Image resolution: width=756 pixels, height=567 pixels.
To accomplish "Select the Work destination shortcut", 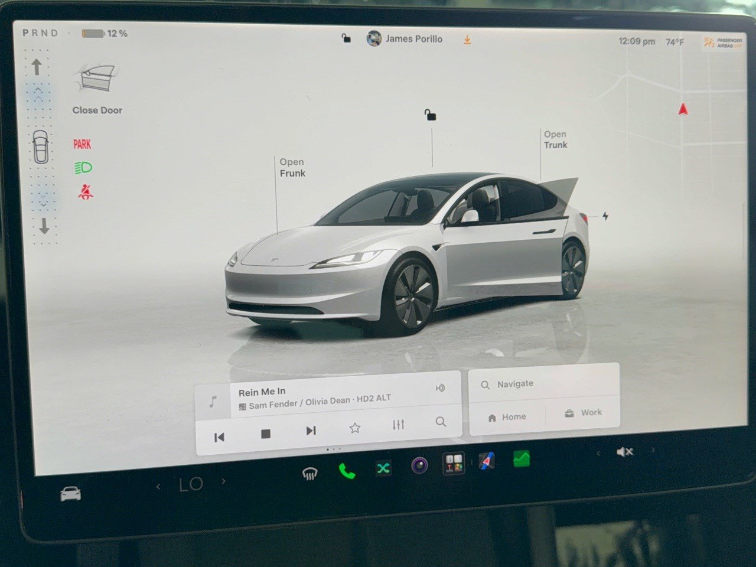I will tap(583, 413).
